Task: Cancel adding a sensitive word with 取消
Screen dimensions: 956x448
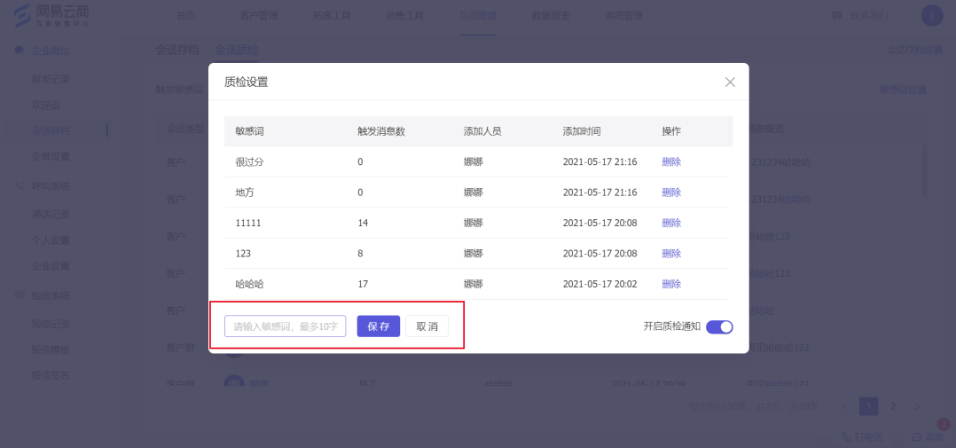Action: point(427,326)
